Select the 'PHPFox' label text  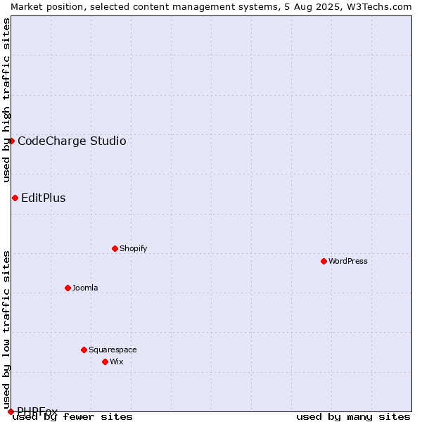click(x=37, y=411)
